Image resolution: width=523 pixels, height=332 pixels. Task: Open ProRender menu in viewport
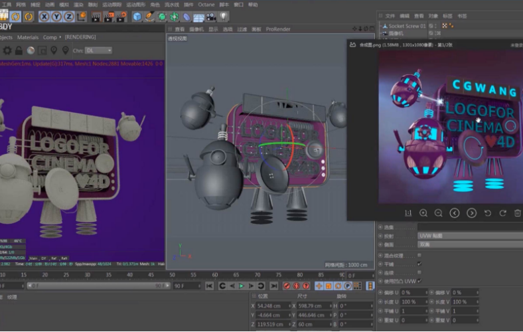tap(278, 29)
